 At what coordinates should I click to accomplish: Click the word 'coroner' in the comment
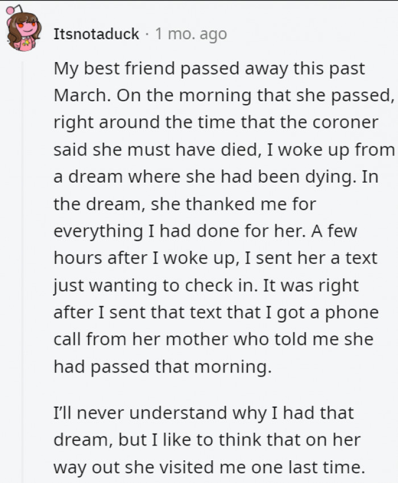[x=345, y=122]
